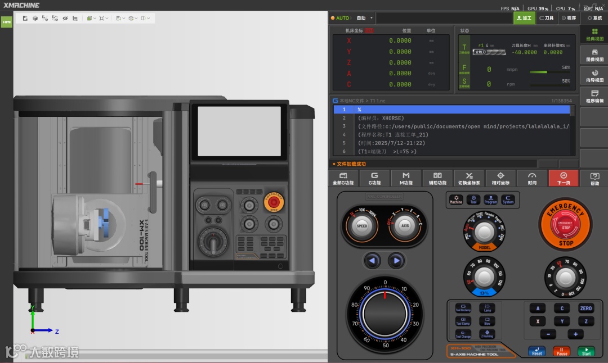608x363 pixels.
Task: Click the large EMERGENCY STOP button
Action: [x=565, y=224]
